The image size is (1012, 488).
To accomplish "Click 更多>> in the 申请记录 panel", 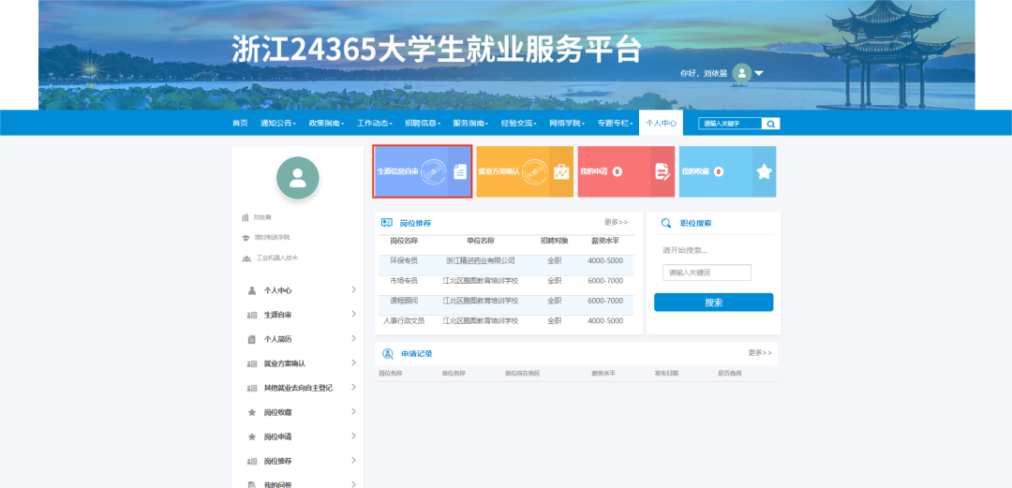I will coord(760,353).
